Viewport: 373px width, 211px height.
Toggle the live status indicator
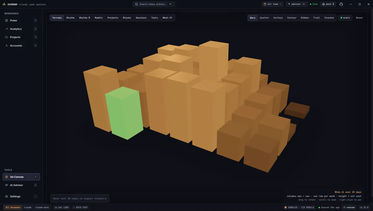(314, 4)
